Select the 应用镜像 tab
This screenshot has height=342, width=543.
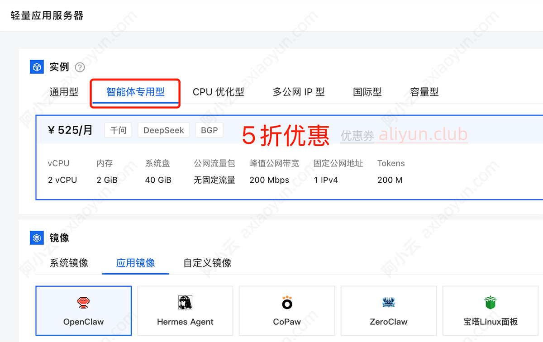pyautogui.click(x=136, y=263)
